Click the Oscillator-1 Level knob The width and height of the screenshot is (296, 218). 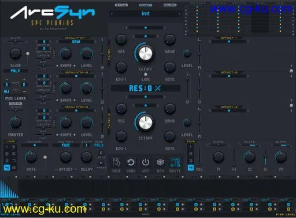click(87, 53)
